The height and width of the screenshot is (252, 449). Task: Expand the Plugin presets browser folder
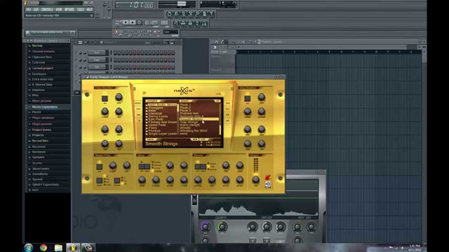(42, 124)
